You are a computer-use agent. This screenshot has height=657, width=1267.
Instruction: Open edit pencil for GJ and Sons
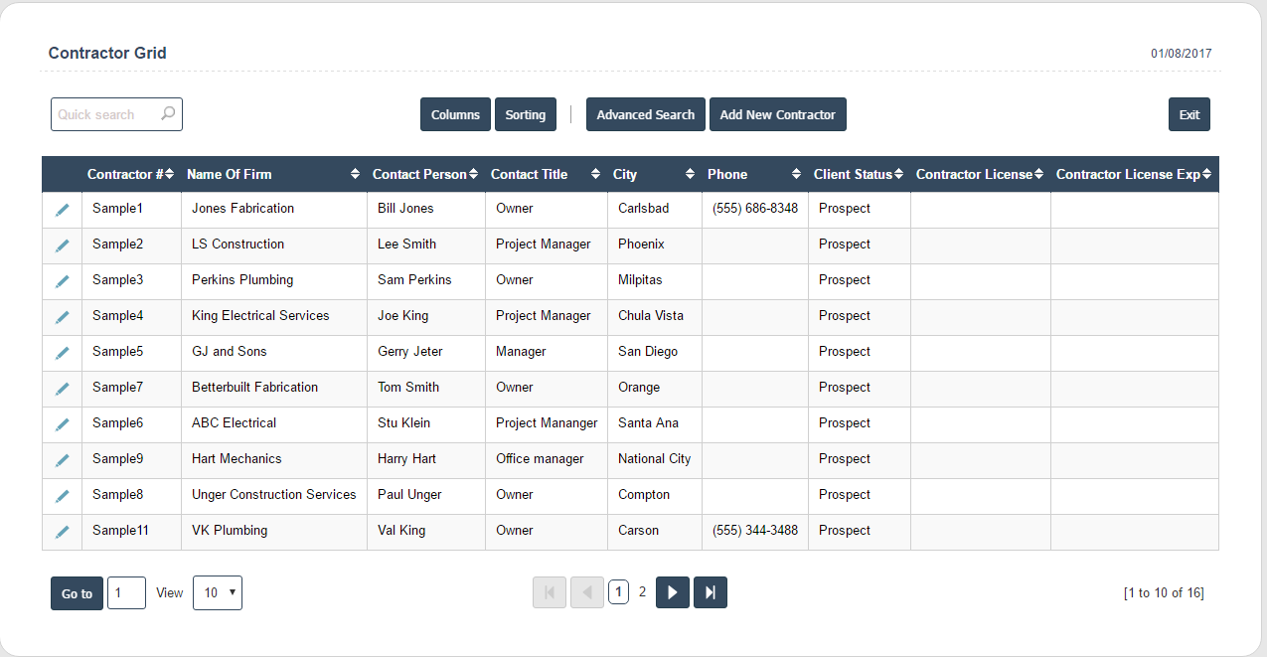[63, 353]
